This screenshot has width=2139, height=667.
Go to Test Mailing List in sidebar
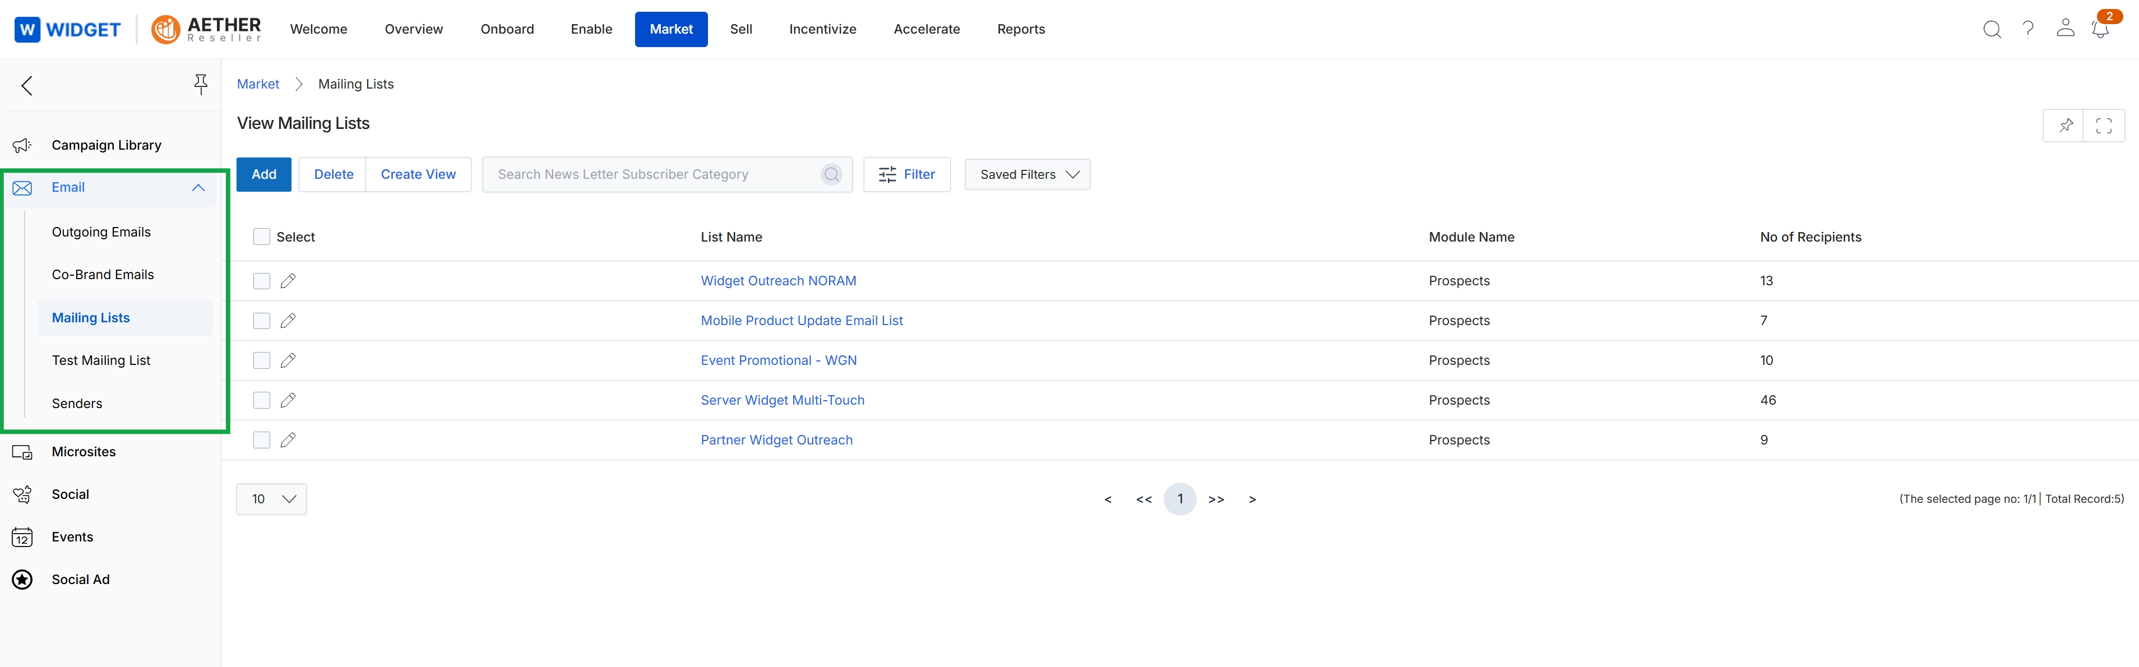[101, 360]
